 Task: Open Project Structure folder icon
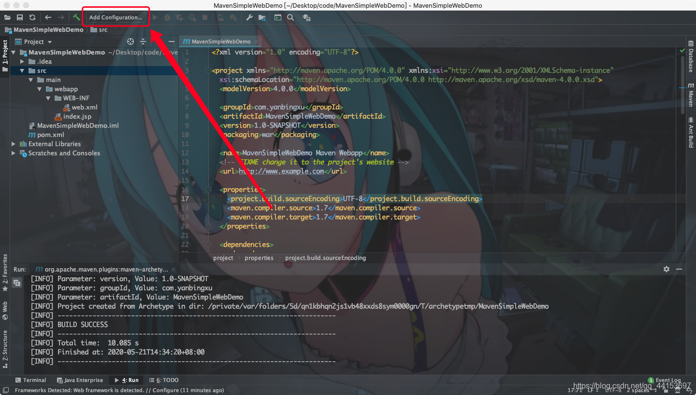pos(262,17)
